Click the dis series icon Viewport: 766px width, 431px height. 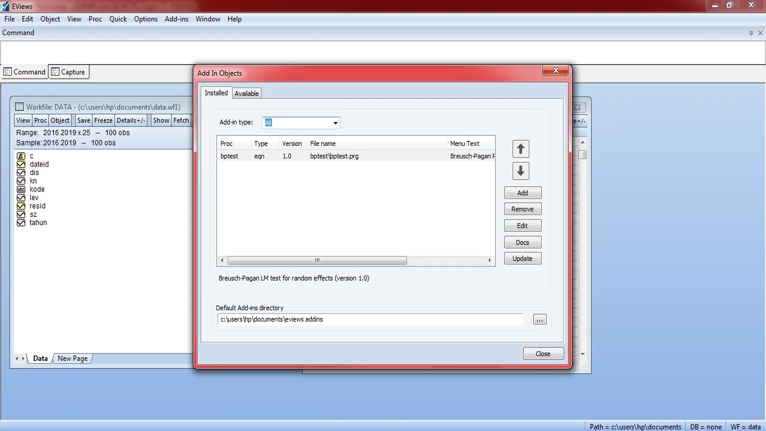click(x=21, y=173)
